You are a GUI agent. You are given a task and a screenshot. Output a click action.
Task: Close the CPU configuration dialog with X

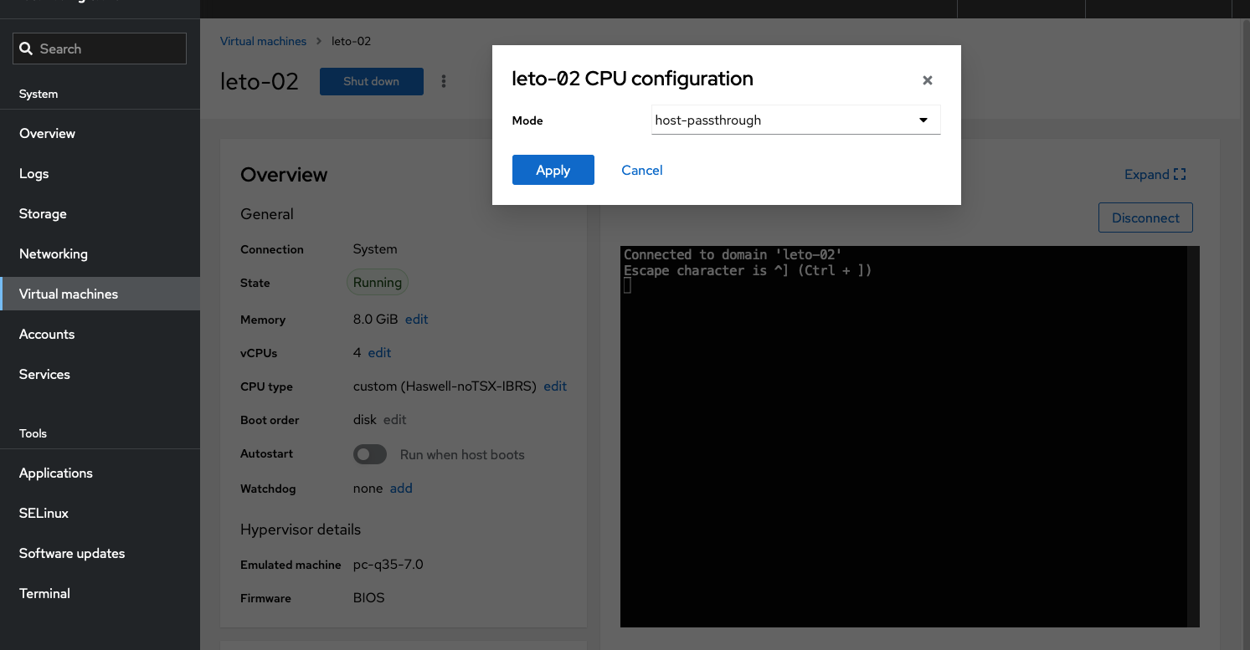click(927, 80)
